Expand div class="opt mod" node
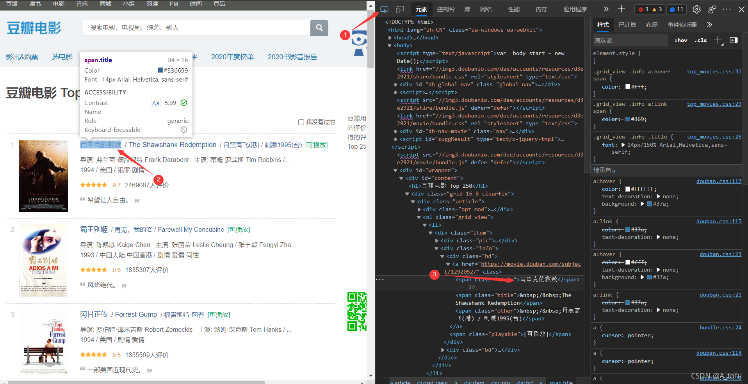The height and width of the screenshot is (384, 748). point(419,210)
